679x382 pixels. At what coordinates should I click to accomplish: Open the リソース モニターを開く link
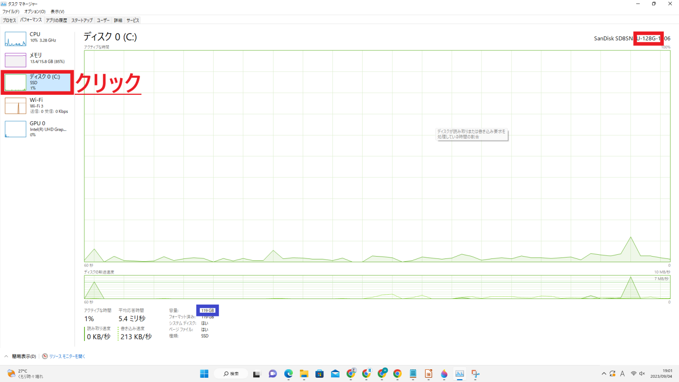click(x=67, y=357)
